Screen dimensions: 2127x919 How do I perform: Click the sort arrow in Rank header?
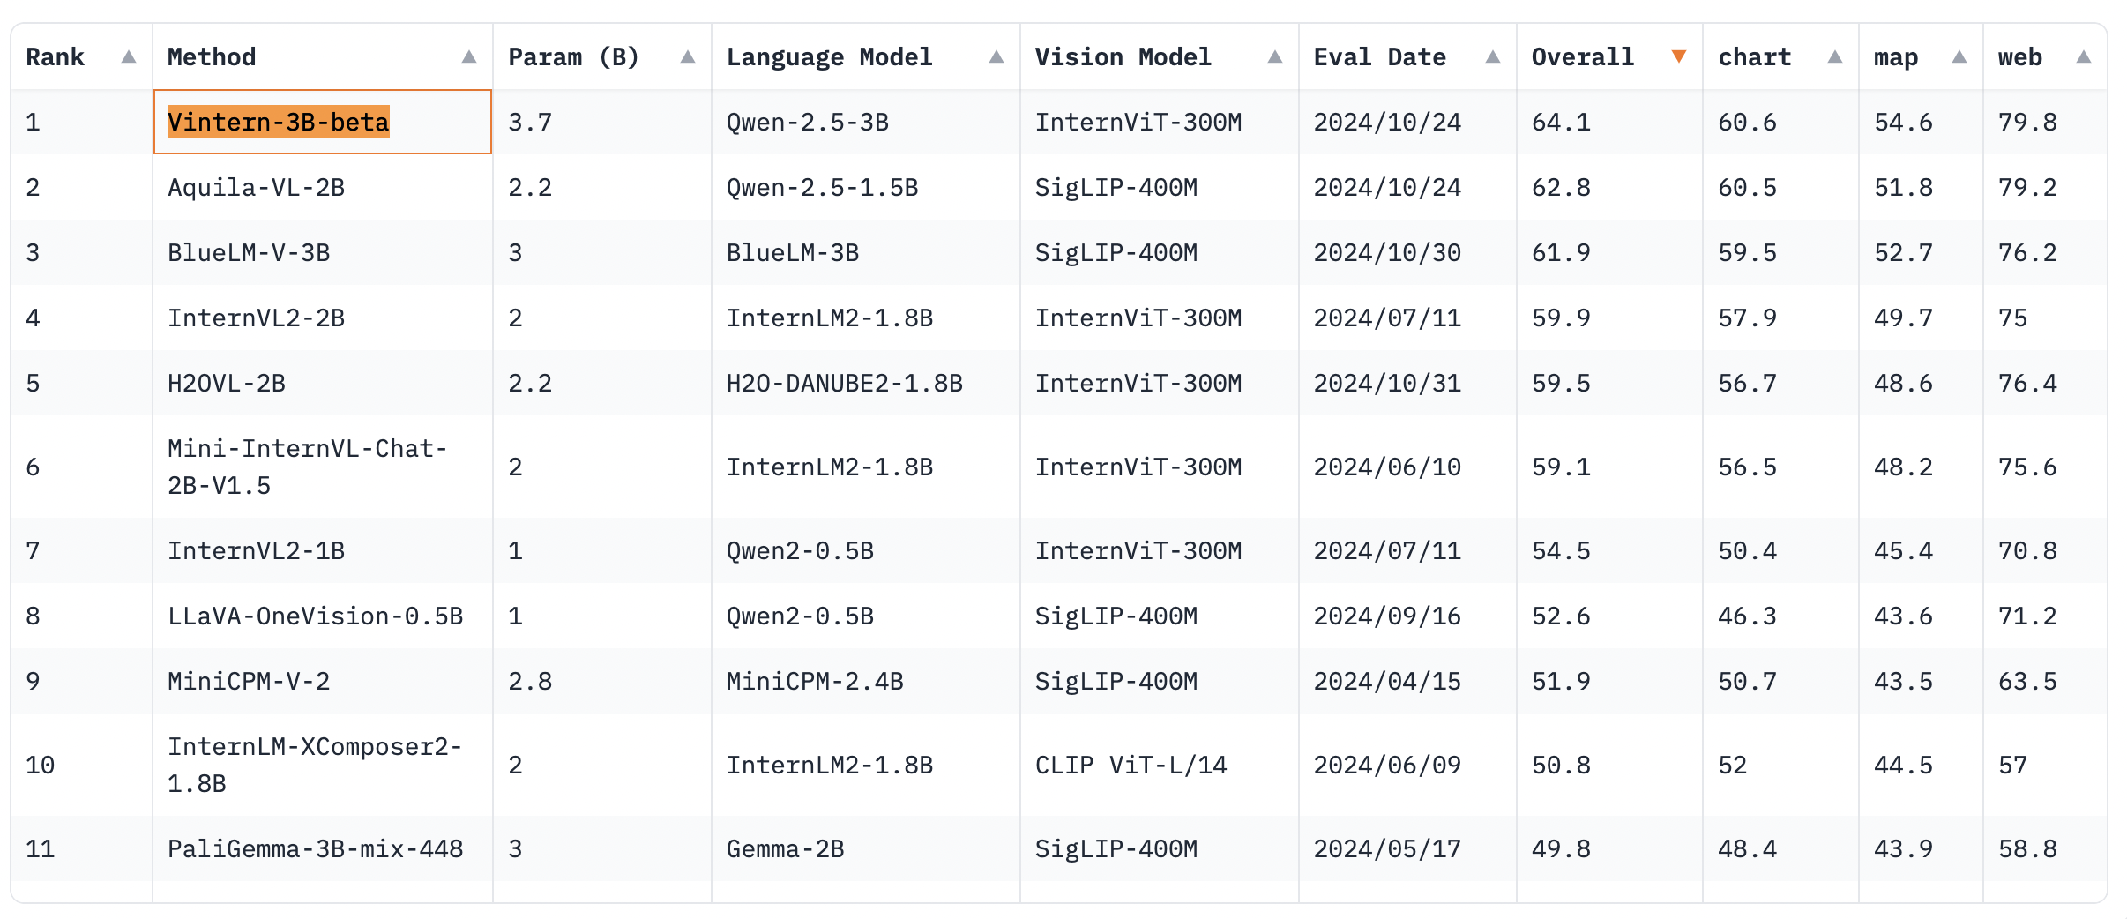[x=129, y=57]
